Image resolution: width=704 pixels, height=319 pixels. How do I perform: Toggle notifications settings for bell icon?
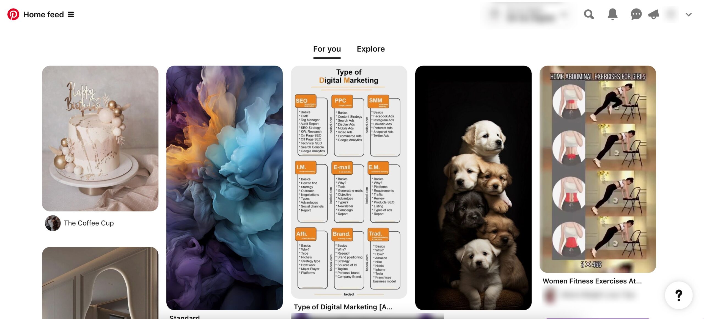click(x=612, y=14)
